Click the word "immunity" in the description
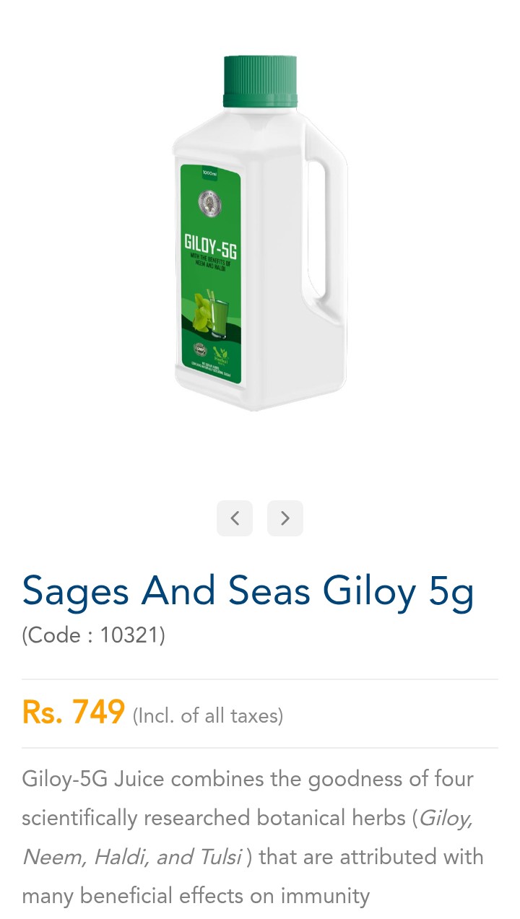This screenshot has width=520, height=919. click(325, 896)
